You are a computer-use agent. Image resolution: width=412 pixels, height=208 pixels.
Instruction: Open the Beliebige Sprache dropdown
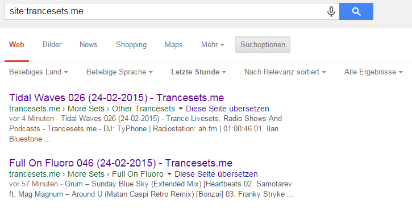(119, 72)
